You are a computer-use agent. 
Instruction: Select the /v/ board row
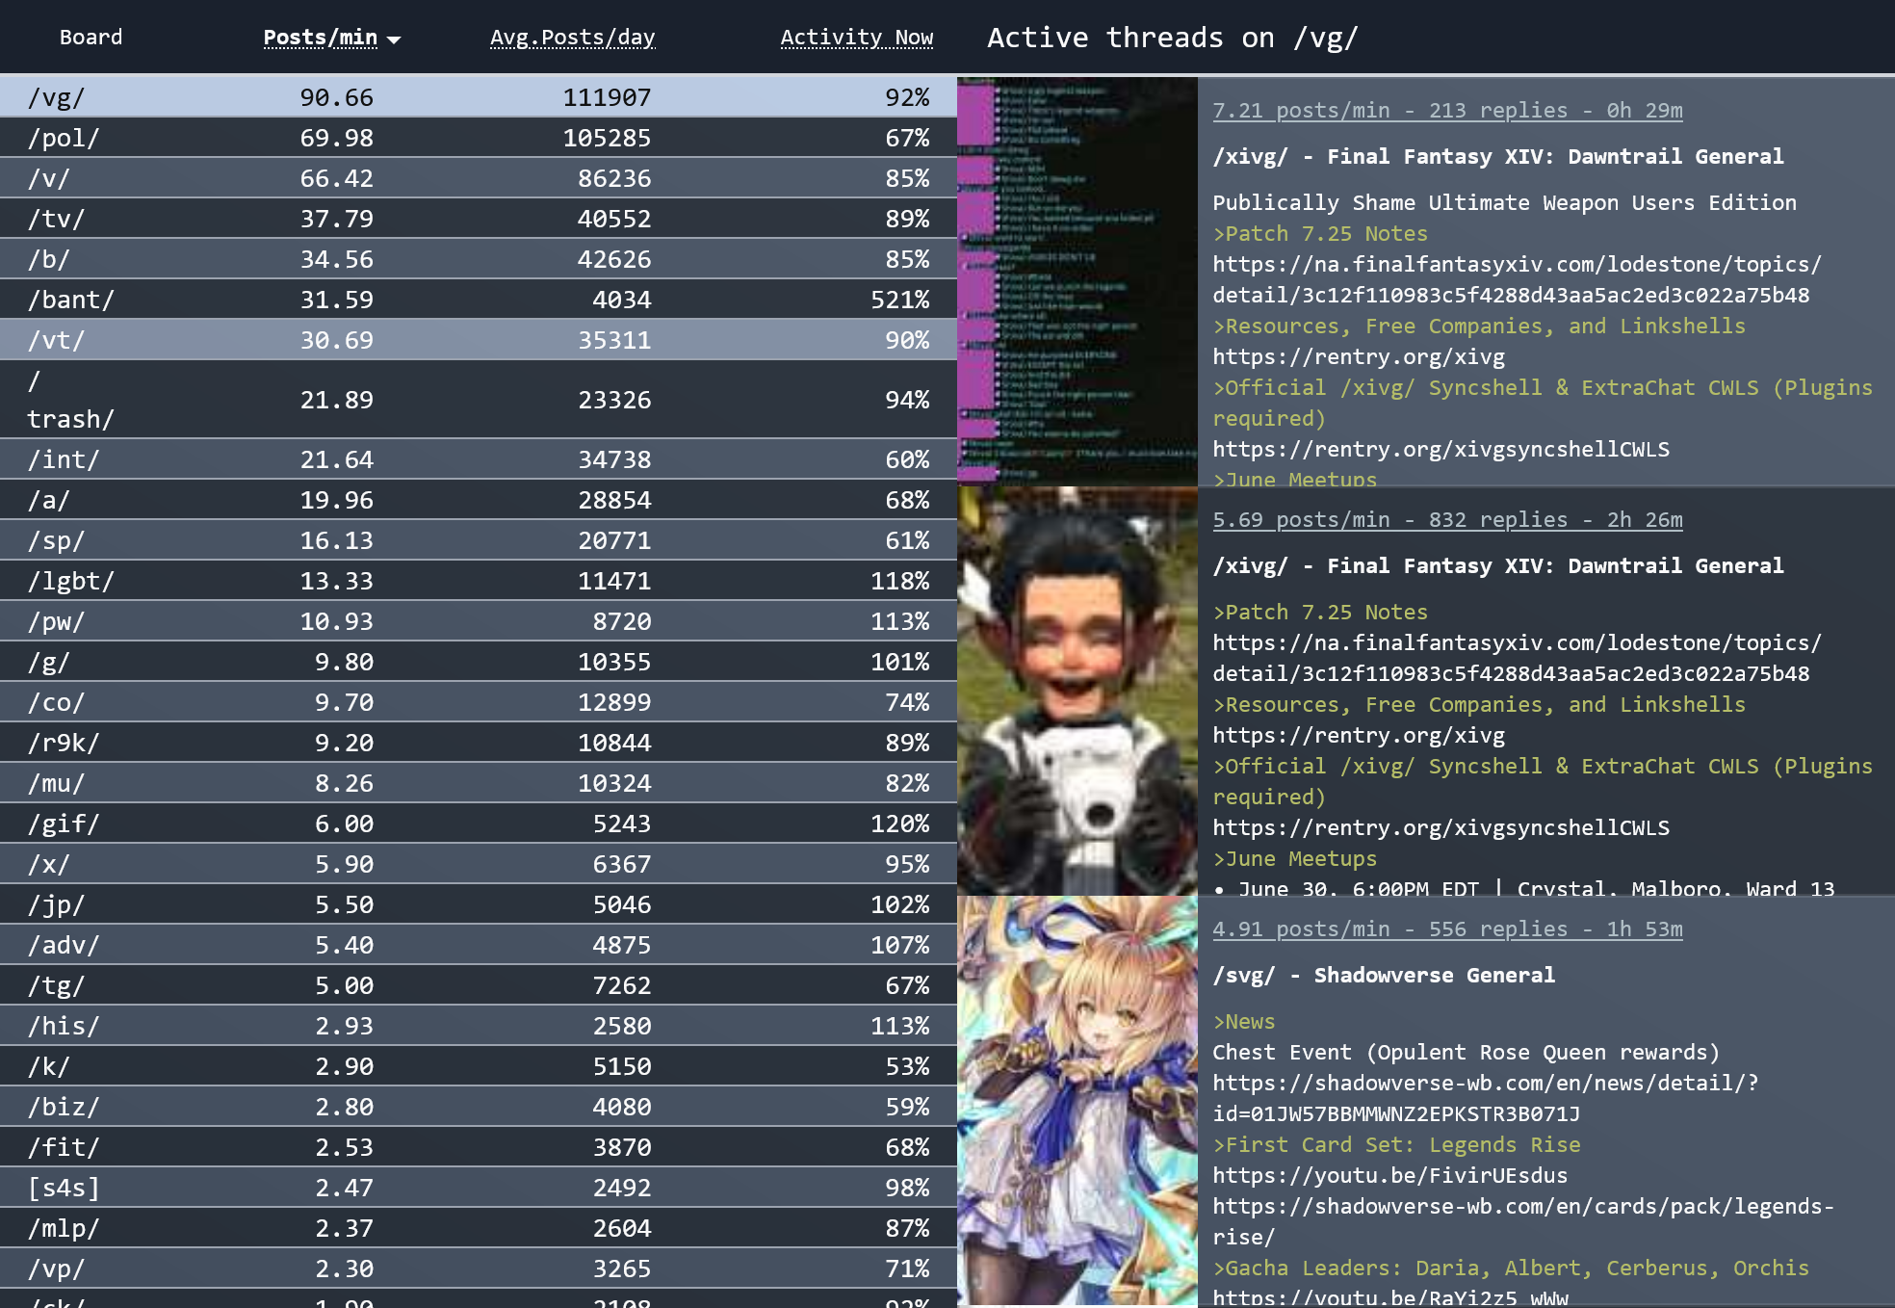(479, 178)
